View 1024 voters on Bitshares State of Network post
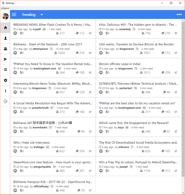 pos(59,53)
